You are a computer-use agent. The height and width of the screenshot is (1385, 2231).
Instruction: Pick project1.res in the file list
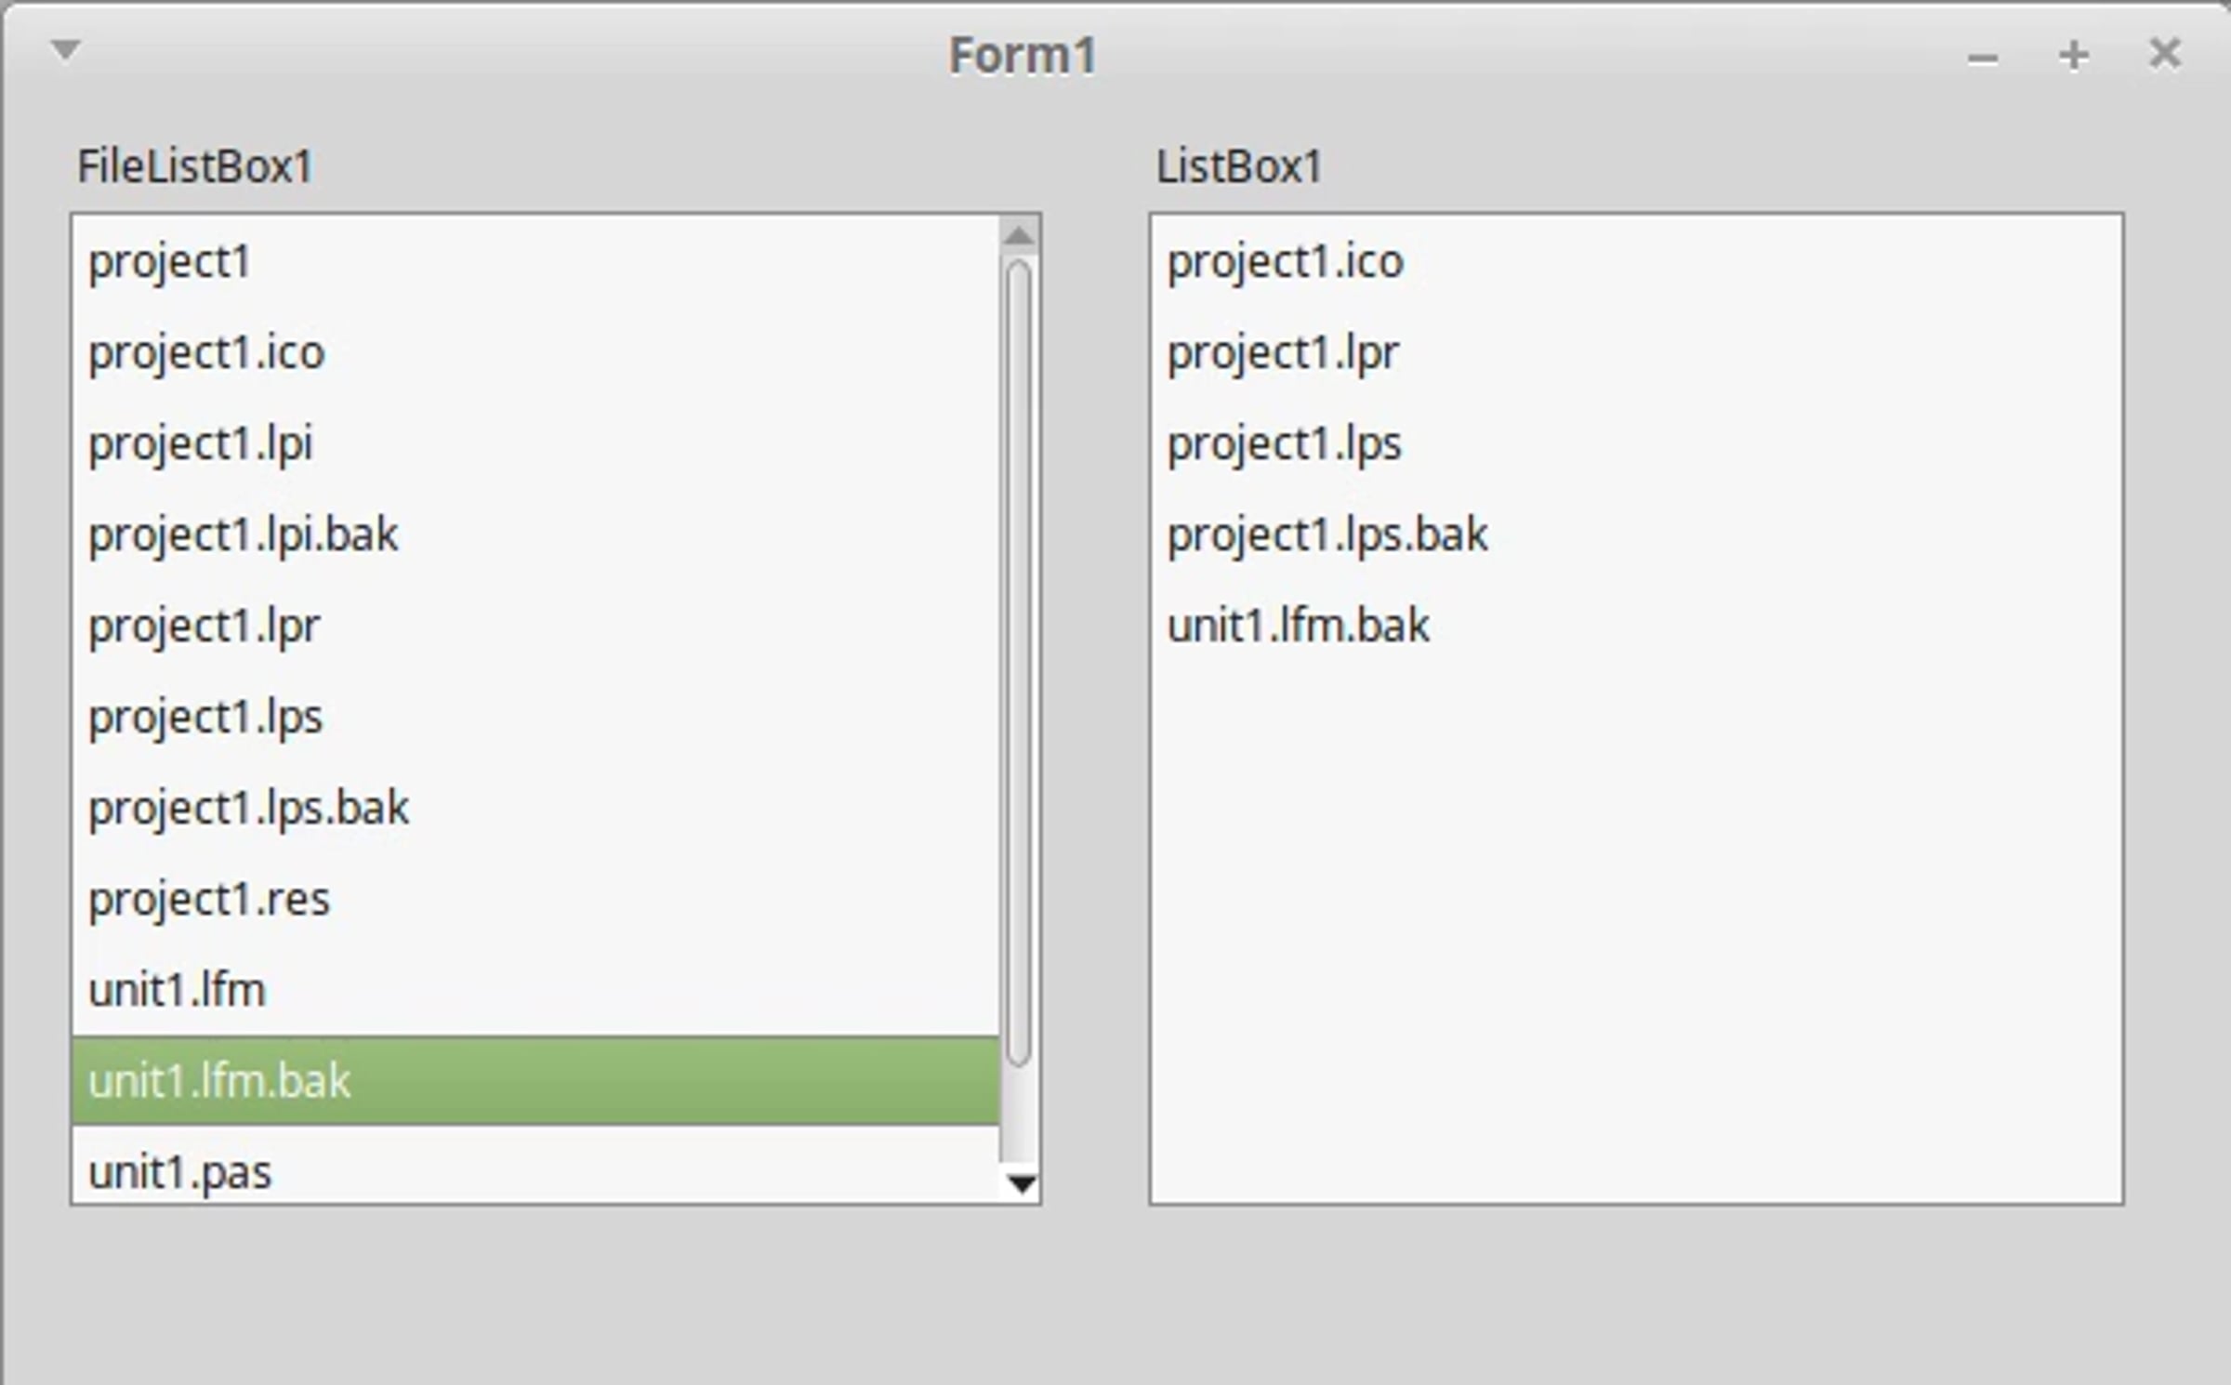click(x=535, y=900)
